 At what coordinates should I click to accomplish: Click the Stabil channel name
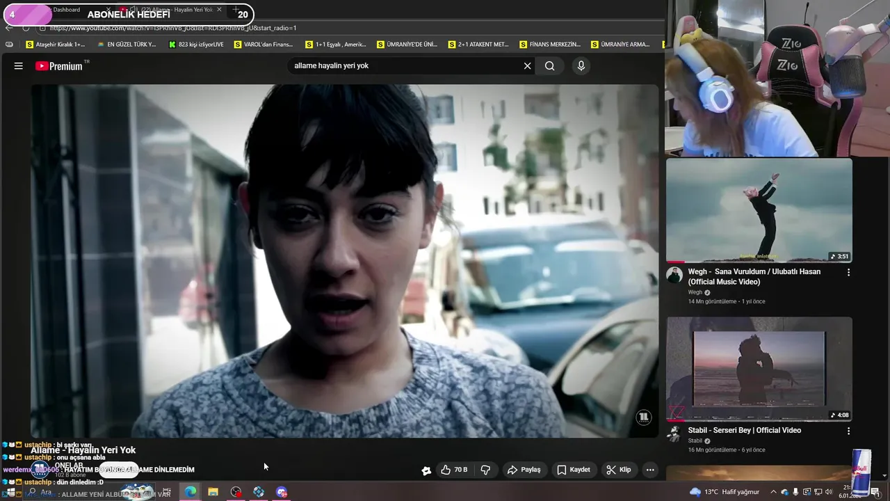(695, 440)
